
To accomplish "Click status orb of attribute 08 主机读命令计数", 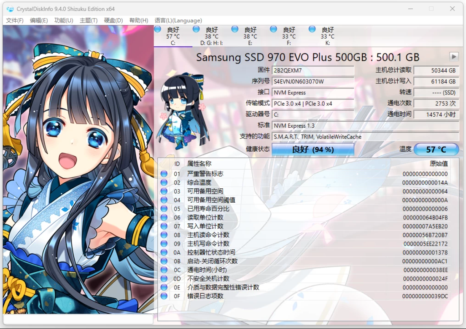I will [164, 235].
